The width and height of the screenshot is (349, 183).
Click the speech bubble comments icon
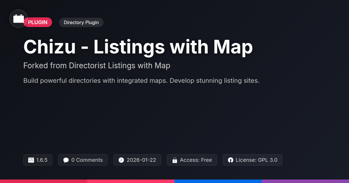point(66,160)
